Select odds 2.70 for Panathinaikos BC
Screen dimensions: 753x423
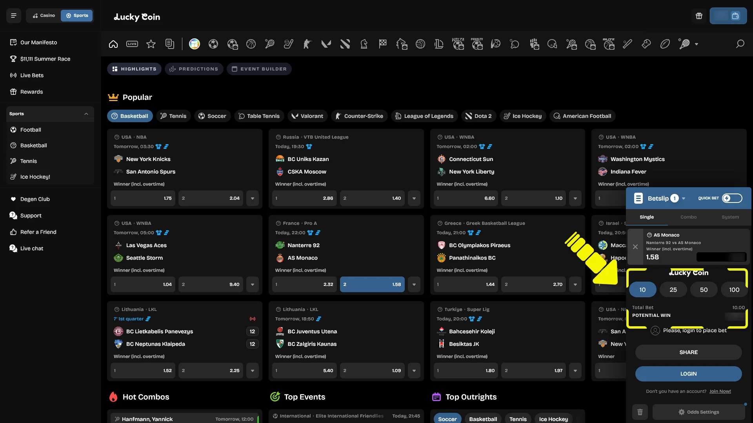(x=533, y=284)
